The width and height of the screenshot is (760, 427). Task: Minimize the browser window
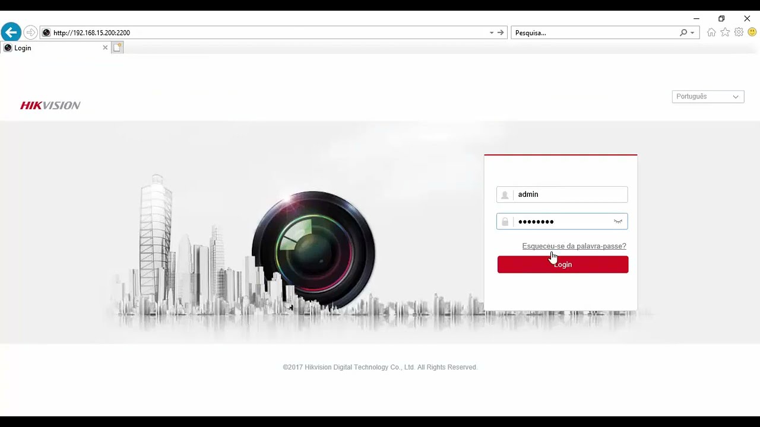tap(696, 18)
